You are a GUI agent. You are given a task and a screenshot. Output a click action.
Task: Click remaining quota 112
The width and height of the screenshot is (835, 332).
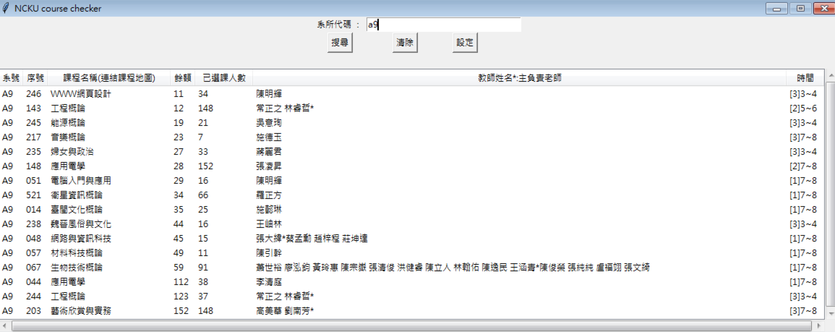[181, 282]
